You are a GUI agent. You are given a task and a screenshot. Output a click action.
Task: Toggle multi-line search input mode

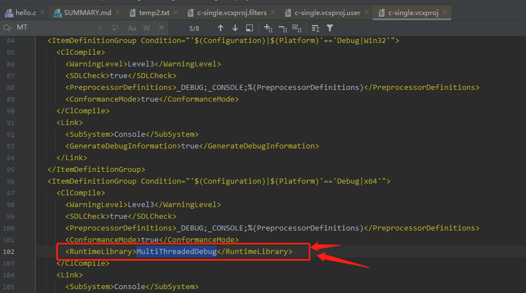[x=115, y=28]
